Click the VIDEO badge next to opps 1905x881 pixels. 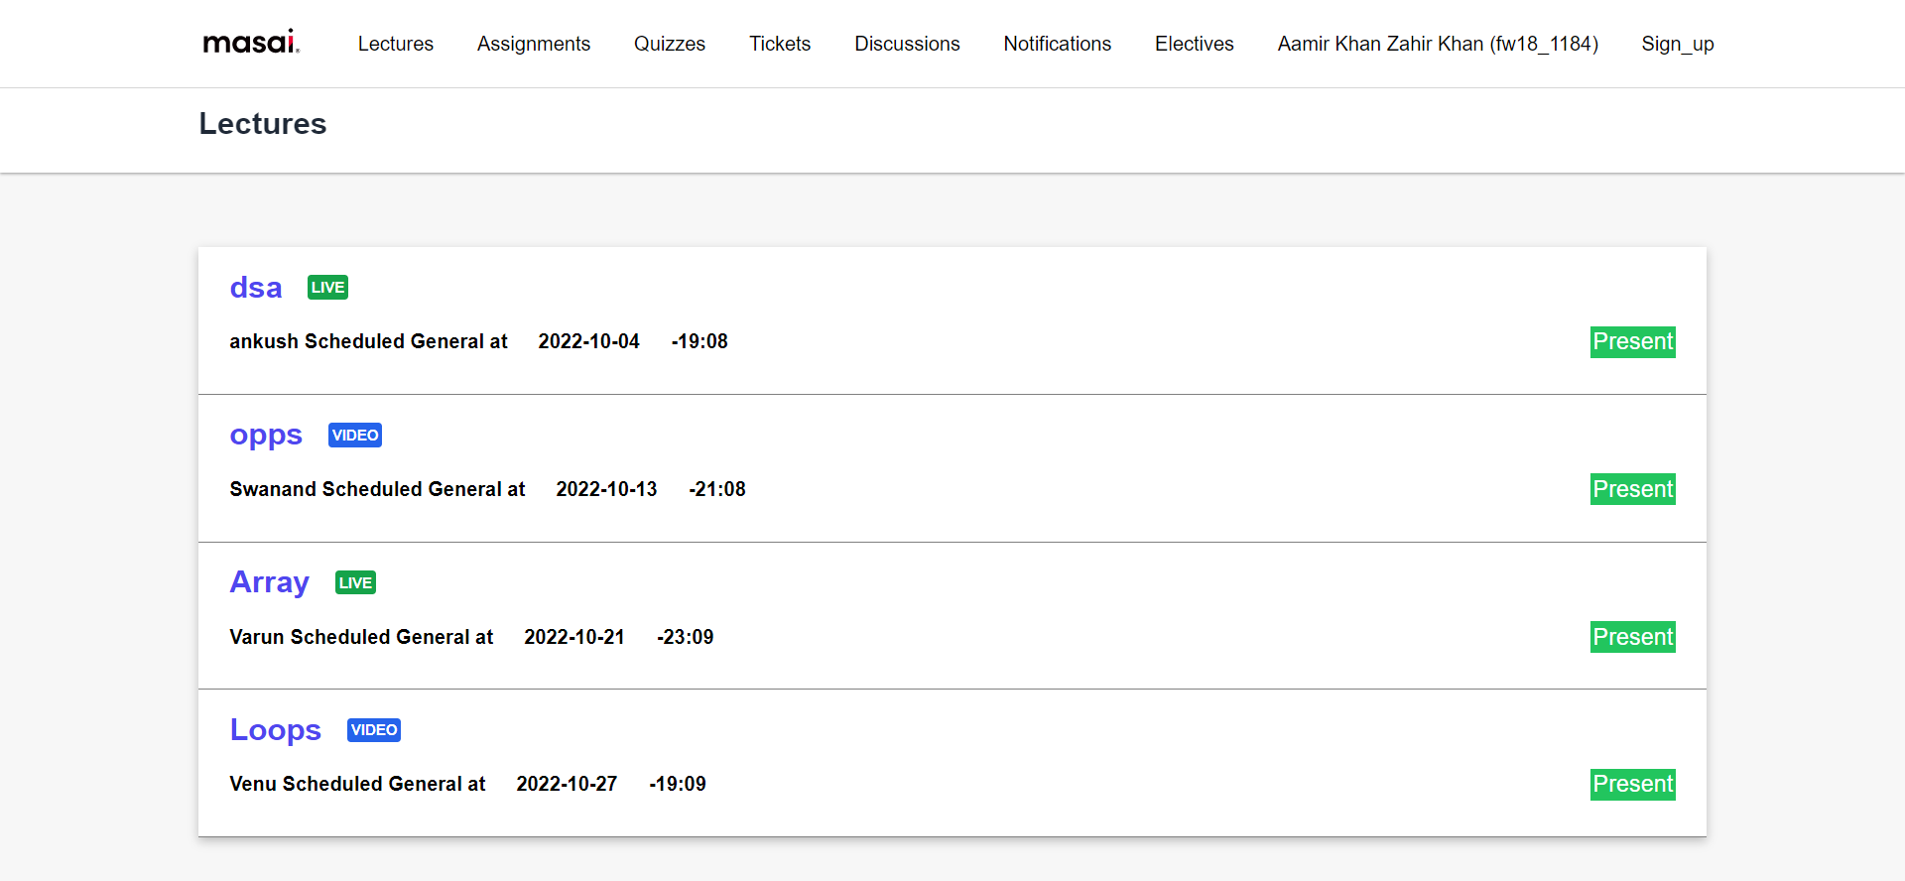(x=355, y=436)
